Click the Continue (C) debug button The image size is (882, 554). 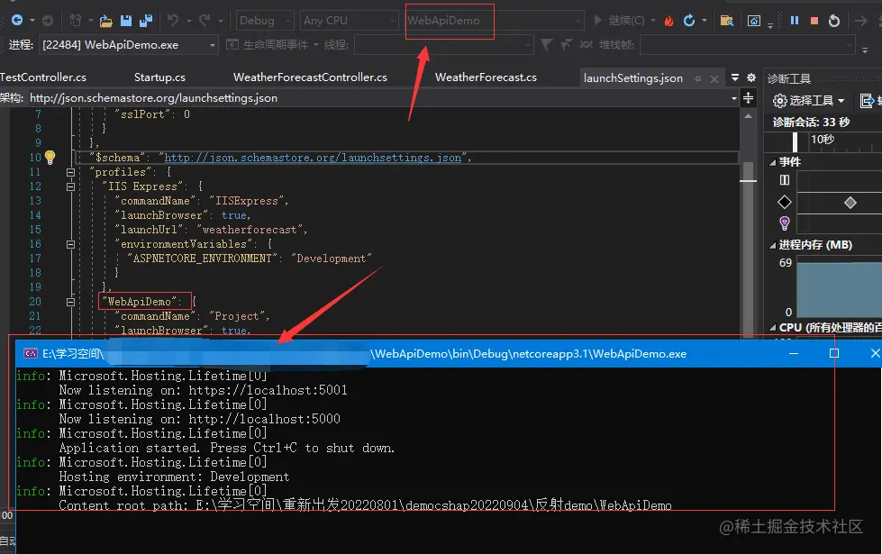(x=621, y=21)
